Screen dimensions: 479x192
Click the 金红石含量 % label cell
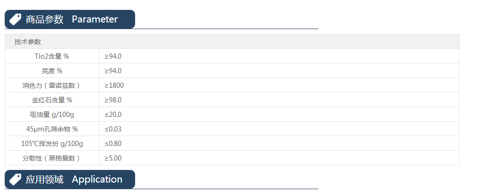[52, 100]
